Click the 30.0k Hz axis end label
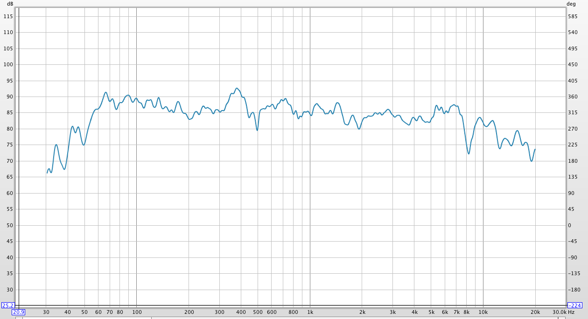The width and height of the screenshot is (588, 319). click(x=563, y=312)
